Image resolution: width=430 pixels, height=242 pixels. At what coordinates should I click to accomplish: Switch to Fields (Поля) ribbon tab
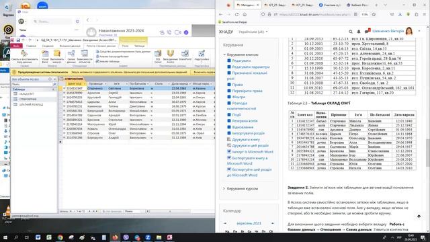126,46
